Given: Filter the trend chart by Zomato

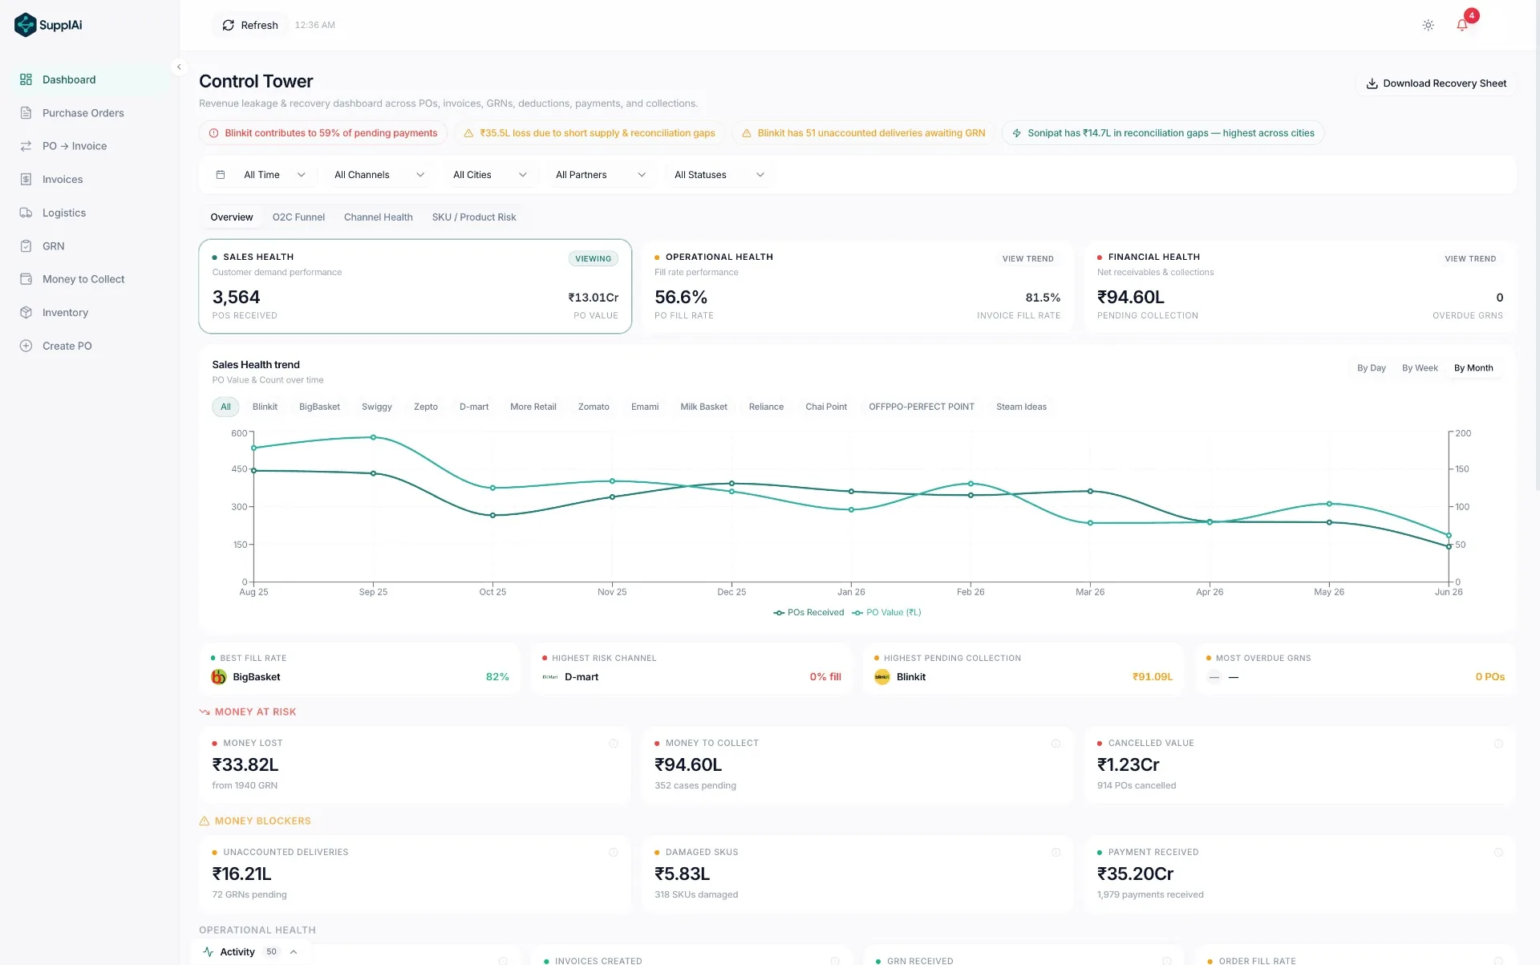Looking at the screenshot, I should point(594,407).
